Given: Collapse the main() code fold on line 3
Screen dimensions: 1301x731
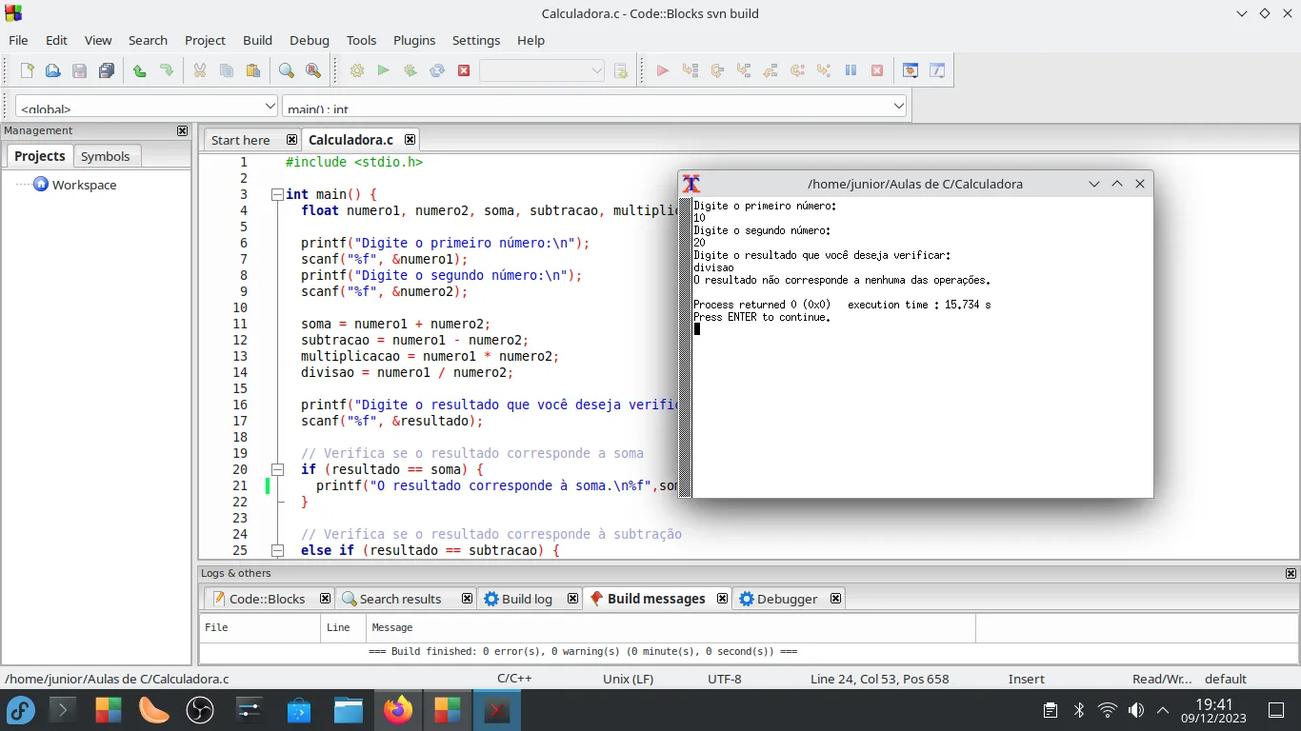Looking at the screenshot, I should coord(277,194).
